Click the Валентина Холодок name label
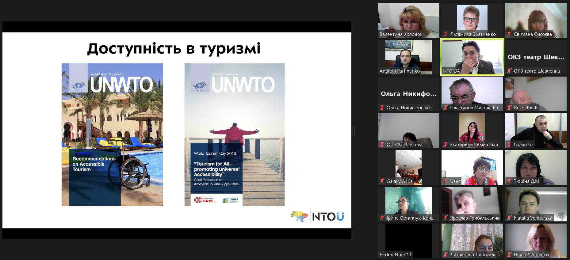Image resolution: width=570 pixels, height=260 pixels. (x=401, y=34)
